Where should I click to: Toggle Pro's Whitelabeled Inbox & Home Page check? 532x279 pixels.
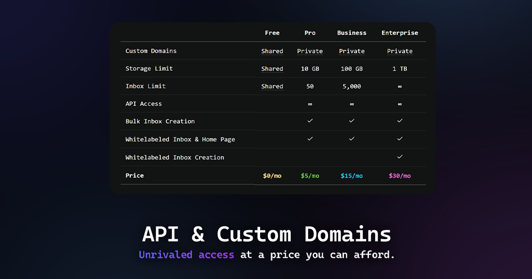click(310, 139)
